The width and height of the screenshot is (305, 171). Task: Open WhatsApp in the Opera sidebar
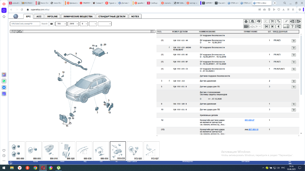(x=4, y=81)
